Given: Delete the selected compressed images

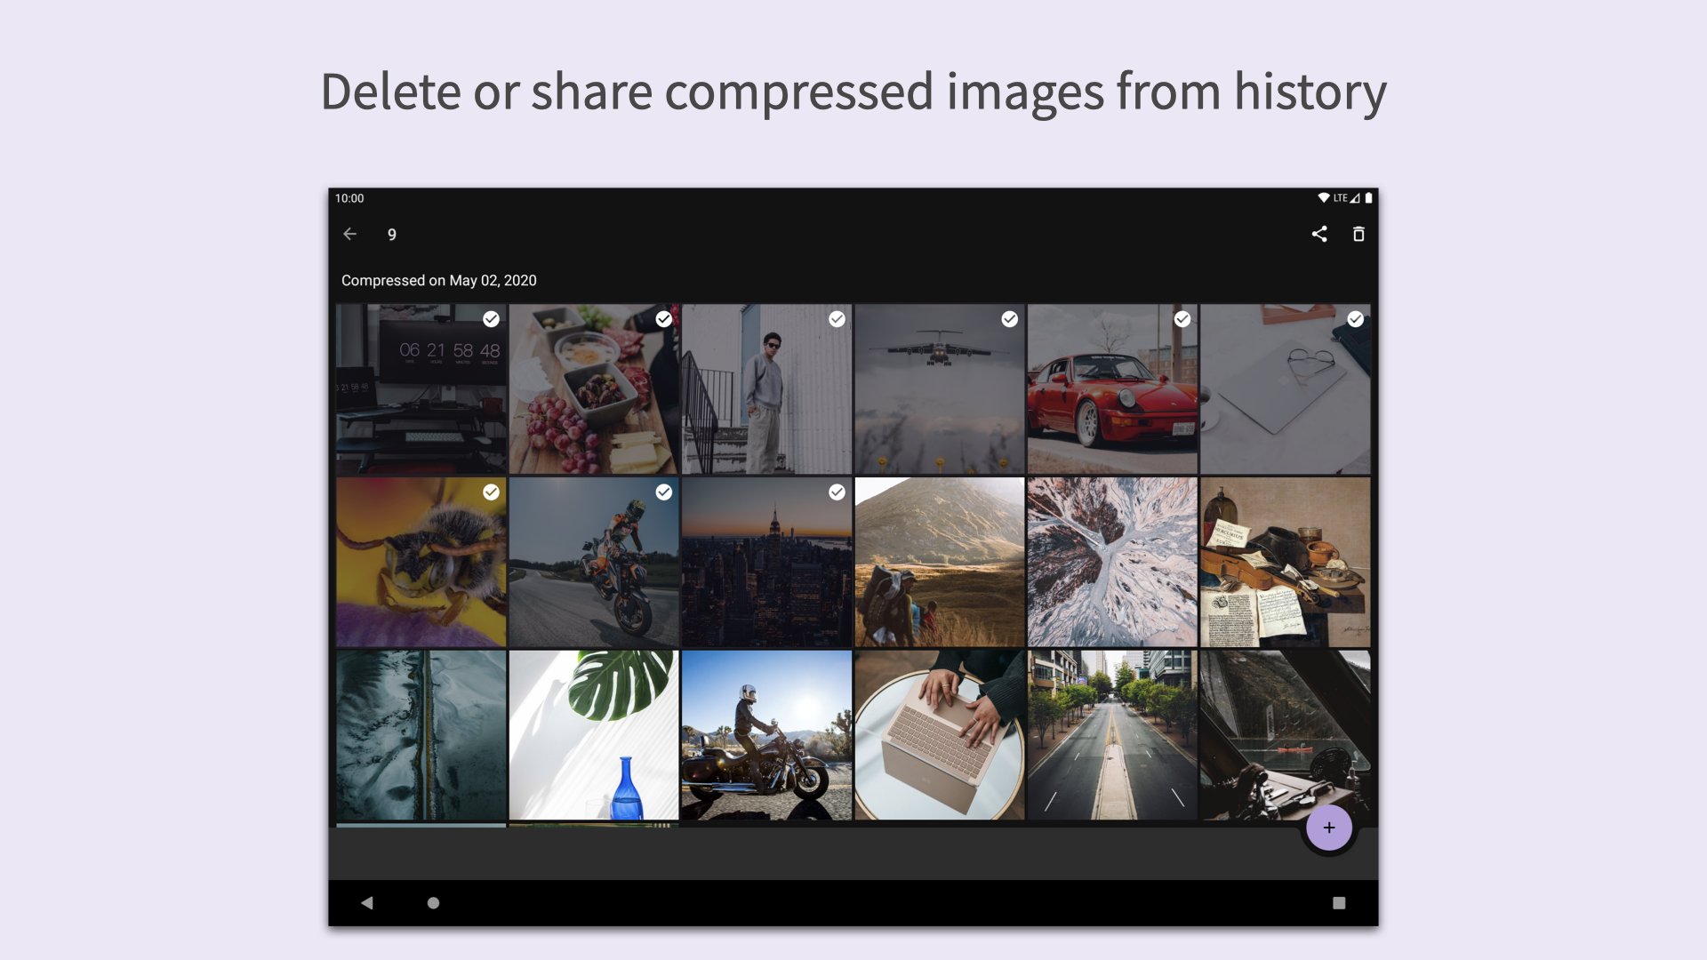Looking at the screenshot, I should point(1359,234).
